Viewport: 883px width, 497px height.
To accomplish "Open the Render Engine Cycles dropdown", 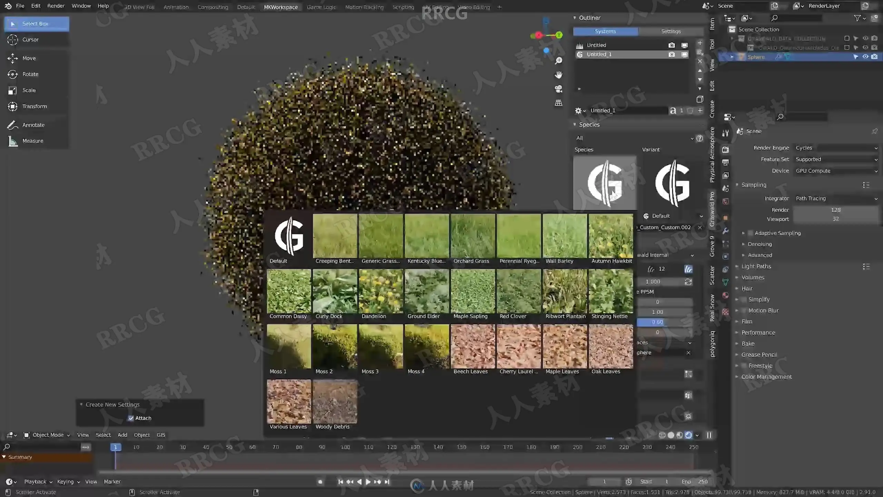I will (x=836, y=148).
